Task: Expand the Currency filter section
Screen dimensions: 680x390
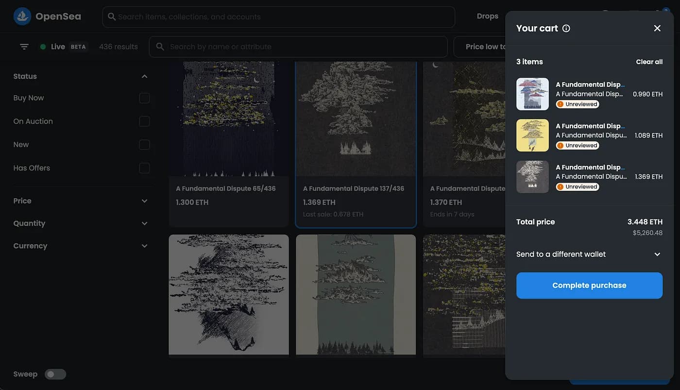Action: click(144, 246)
